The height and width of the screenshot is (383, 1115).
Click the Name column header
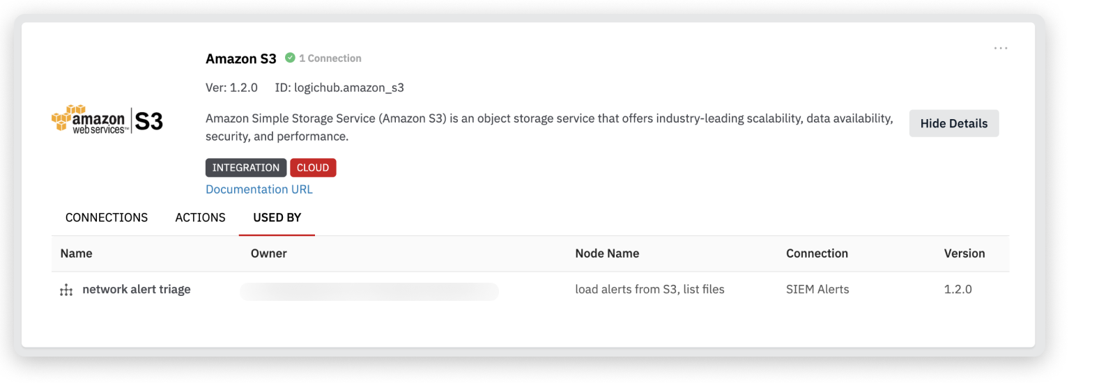[77, 253]
